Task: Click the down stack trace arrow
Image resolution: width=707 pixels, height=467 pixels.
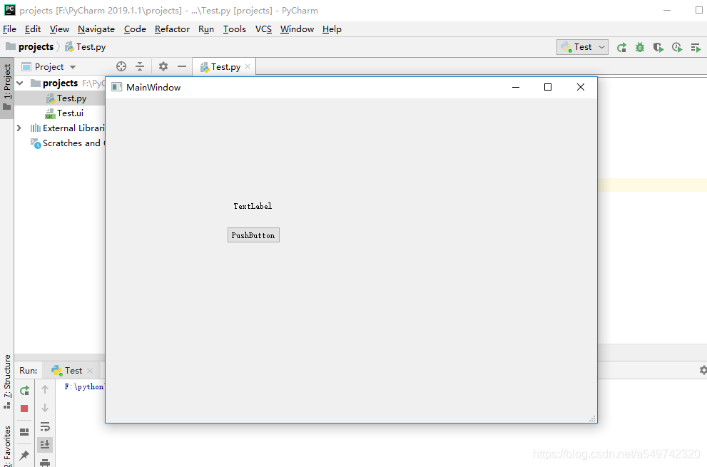Action: pos(45,408)
